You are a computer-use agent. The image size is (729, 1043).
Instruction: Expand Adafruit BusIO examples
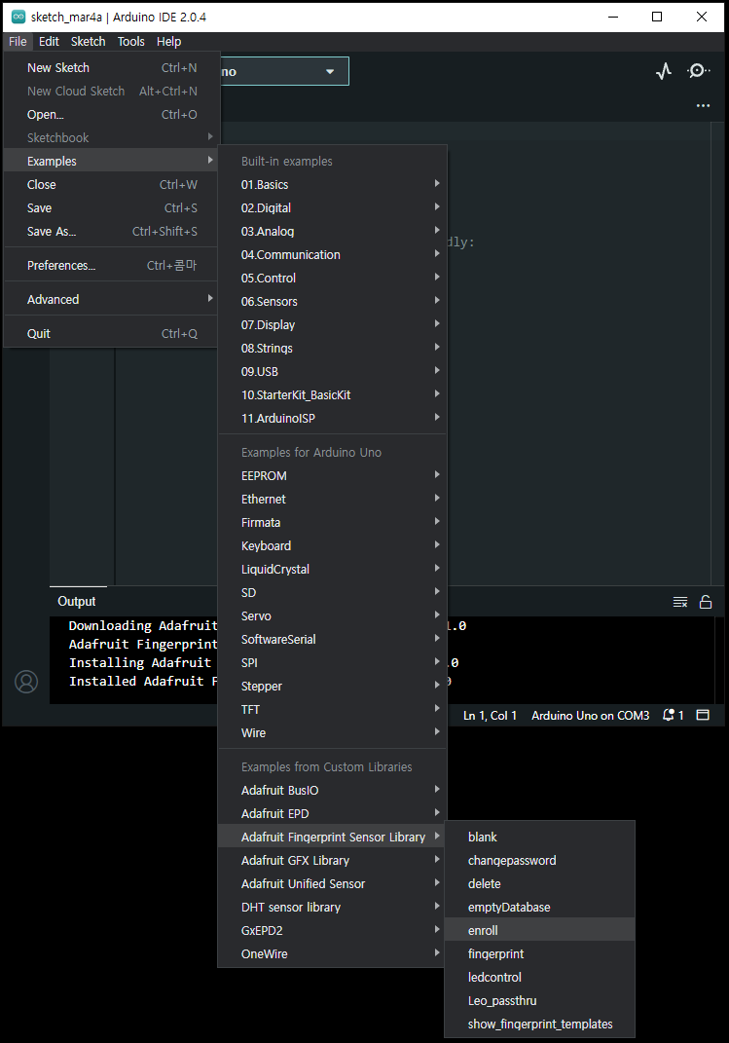point(332,790)
